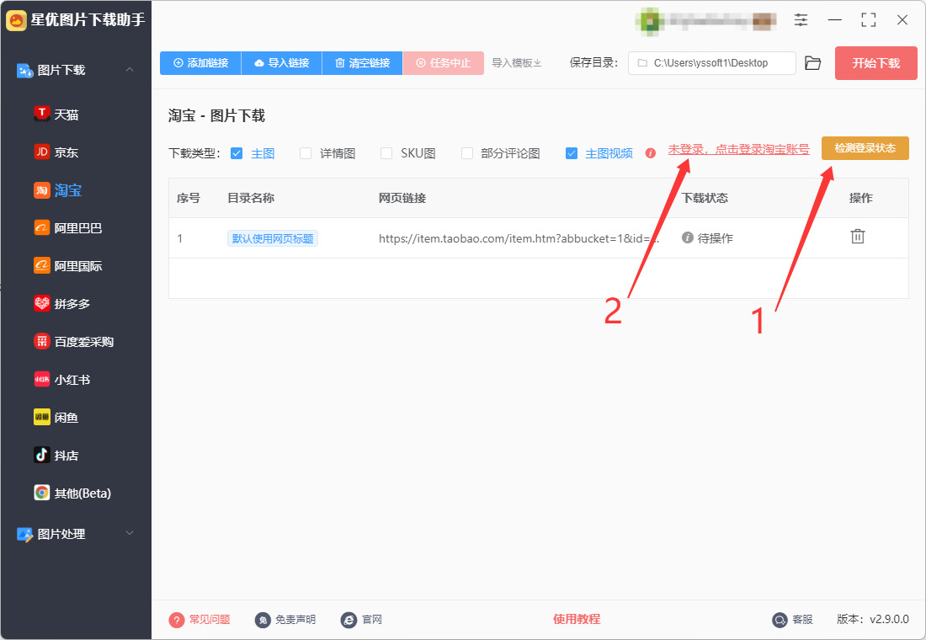Open the settings sliders icon in title bar
Image resolution: width=926 pixels, height=640 pixels.
(x=801, y=19)
